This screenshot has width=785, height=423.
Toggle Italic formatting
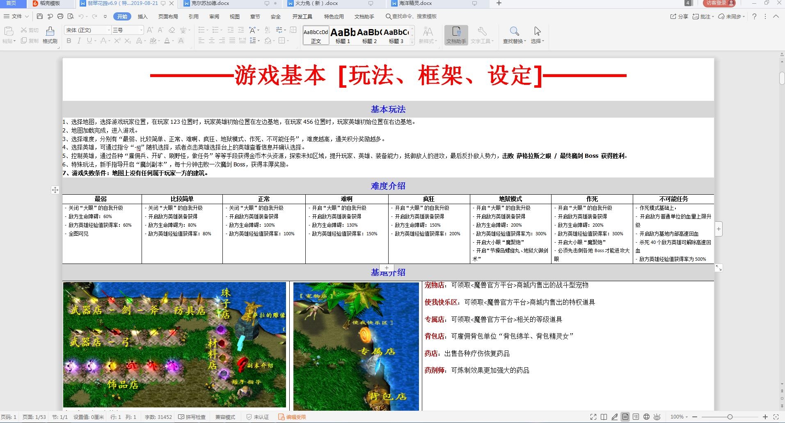[79, 41]
